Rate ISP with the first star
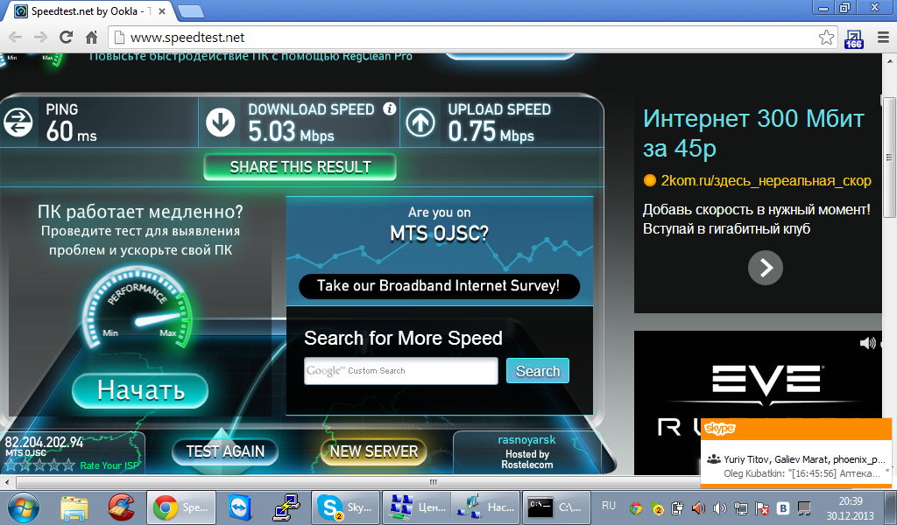 coord(11,465)
